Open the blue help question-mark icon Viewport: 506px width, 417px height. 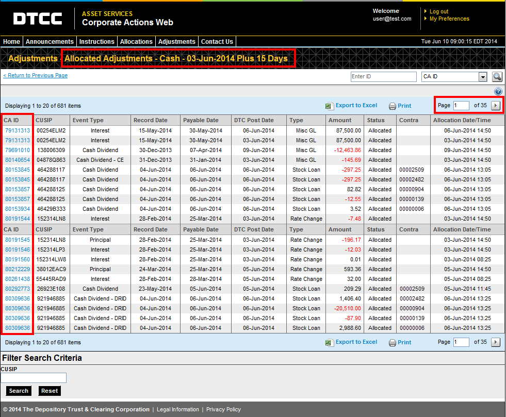[x=498, y=91]
